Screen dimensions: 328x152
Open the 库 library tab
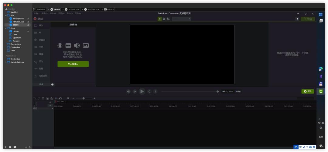[41, 33]
